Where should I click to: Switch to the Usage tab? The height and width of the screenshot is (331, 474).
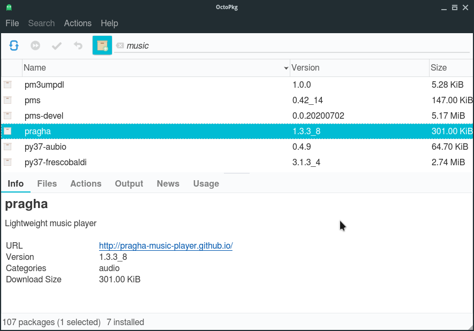point(206,183)
